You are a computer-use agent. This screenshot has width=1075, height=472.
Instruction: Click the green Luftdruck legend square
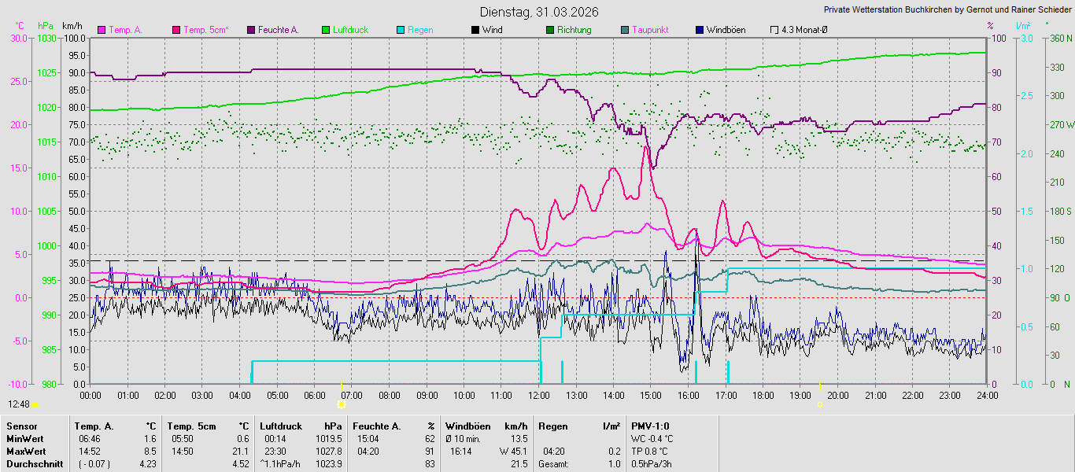326,30
